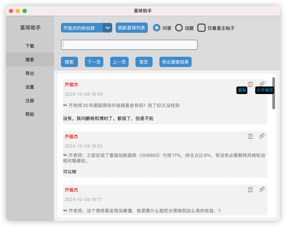This screenshot has width=286, height=227.
Task: Click the 搜索 search button
Action: coord(69,62)
